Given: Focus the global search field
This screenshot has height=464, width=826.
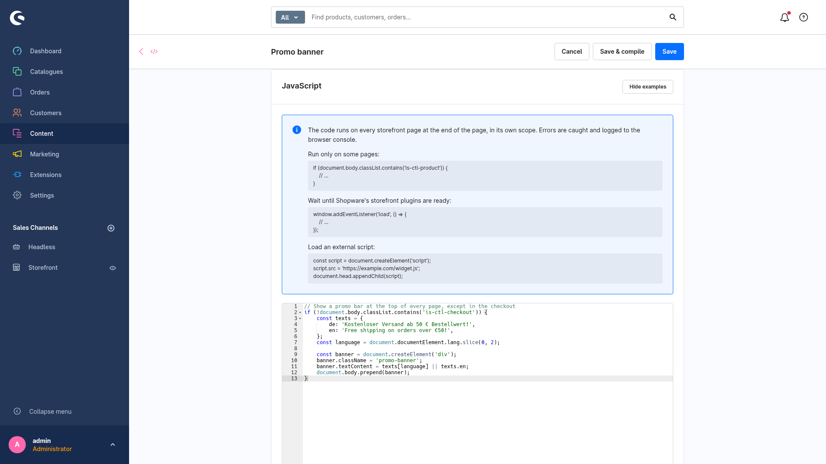Looking at the screenshot, I should tap(486, 17).
